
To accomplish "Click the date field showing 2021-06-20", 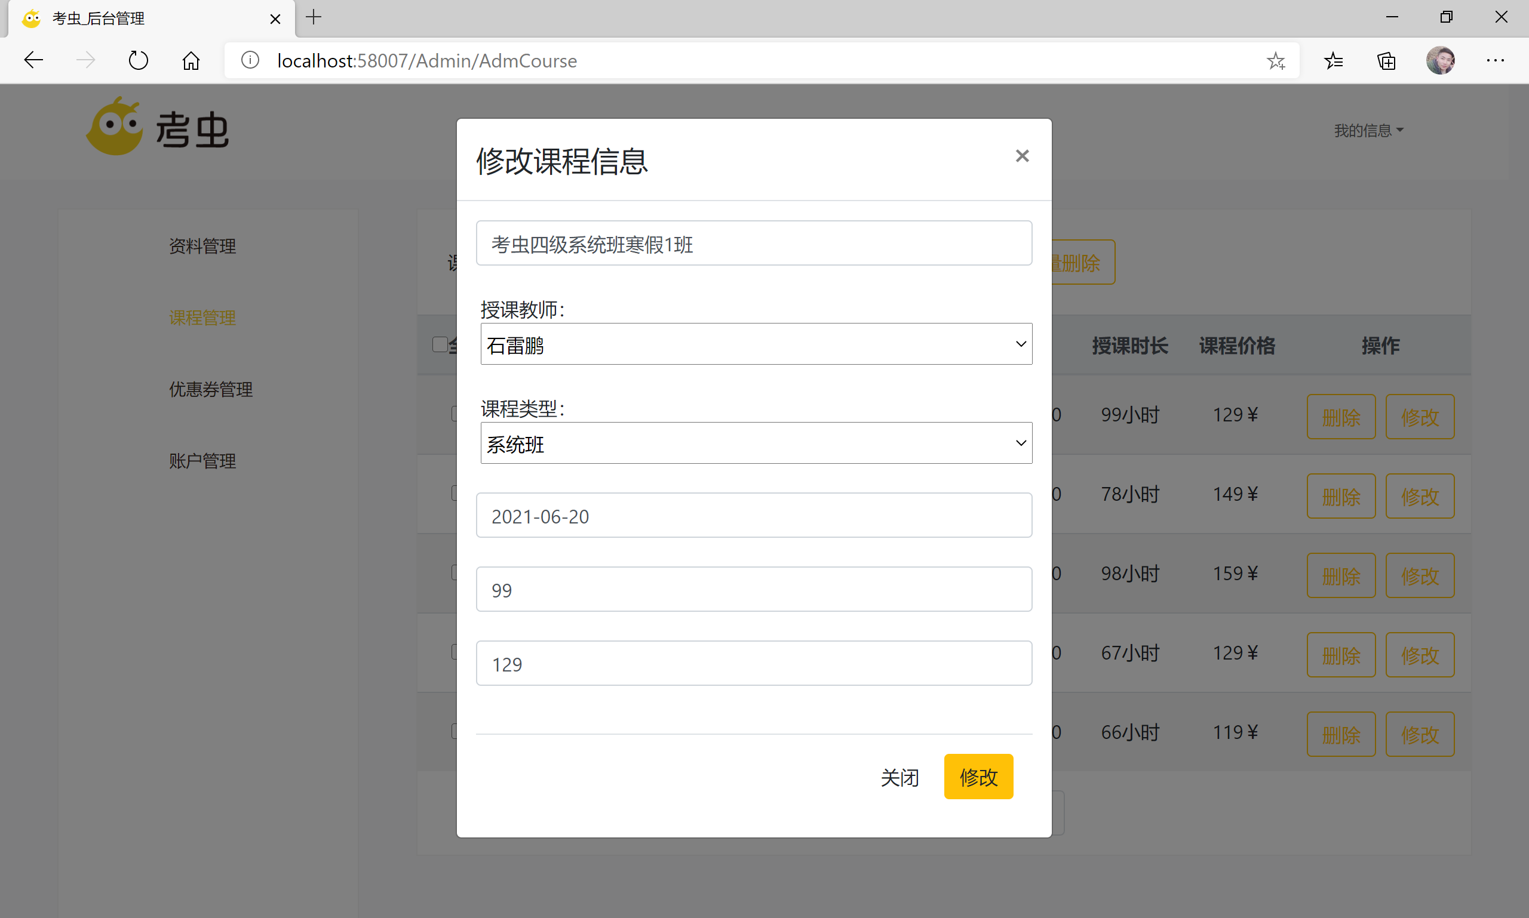I will [753, 515].
